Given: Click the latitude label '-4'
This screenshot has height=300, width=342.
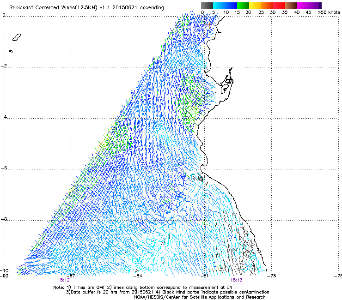Looking at the screenshot, I should [x=4, y=117].
